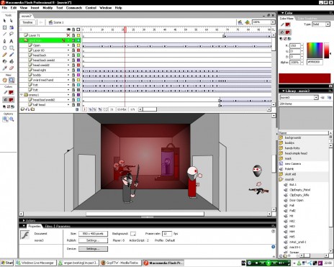Select the Oval tool
This screenshot has height=267, width=334.
coord(5,47)
